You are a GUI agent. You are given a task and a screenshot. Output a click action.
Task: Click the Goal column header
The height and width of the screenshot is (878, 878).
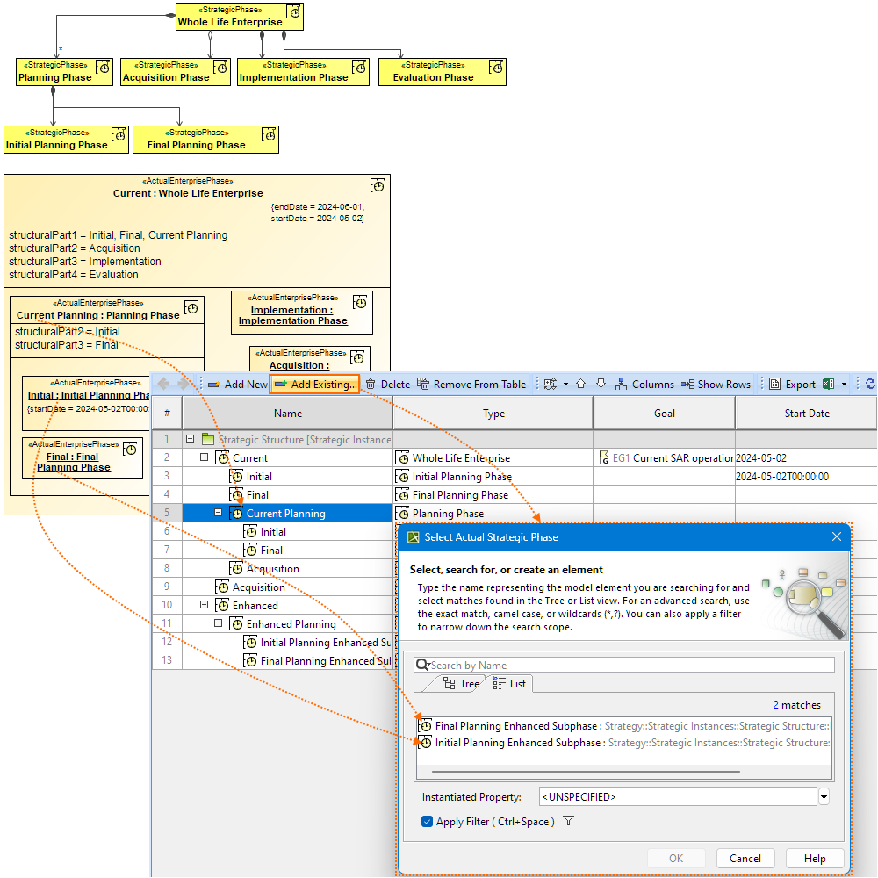[664, 414]
